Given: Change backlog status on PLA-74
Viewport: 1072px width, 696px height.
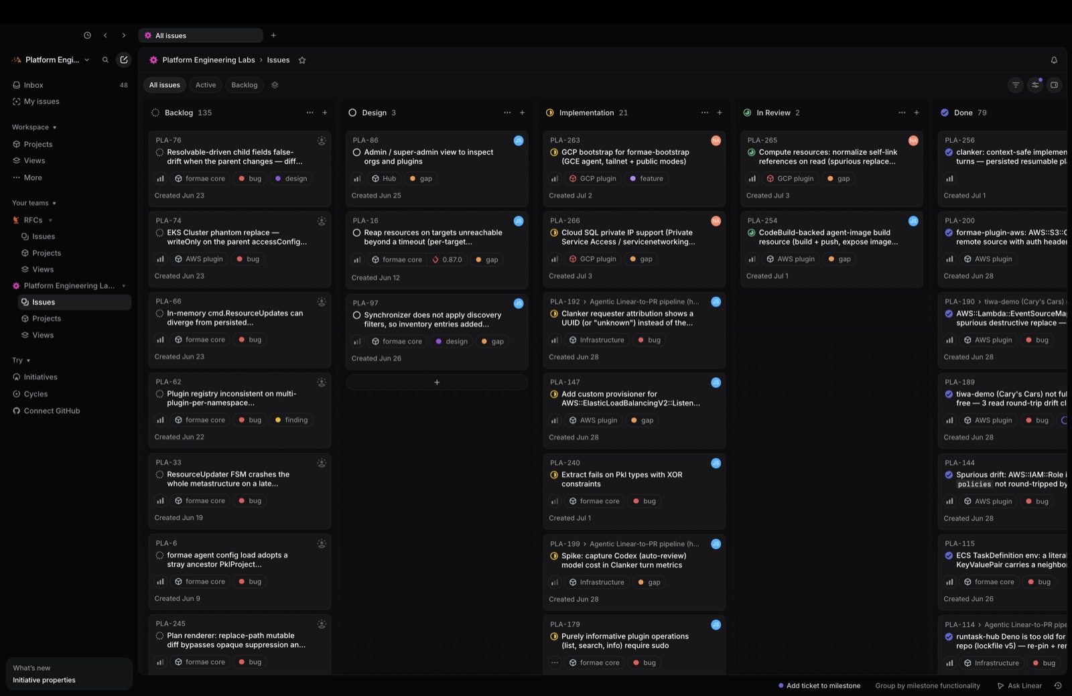Looking at the screenshot, I should (x=159, y=232).
